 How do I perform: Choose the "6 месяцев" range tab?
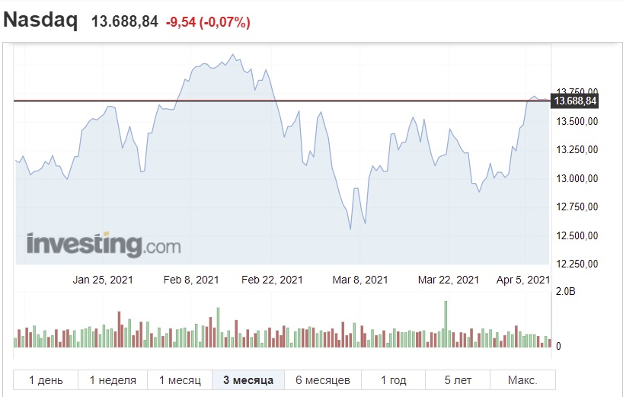(322, 379)
